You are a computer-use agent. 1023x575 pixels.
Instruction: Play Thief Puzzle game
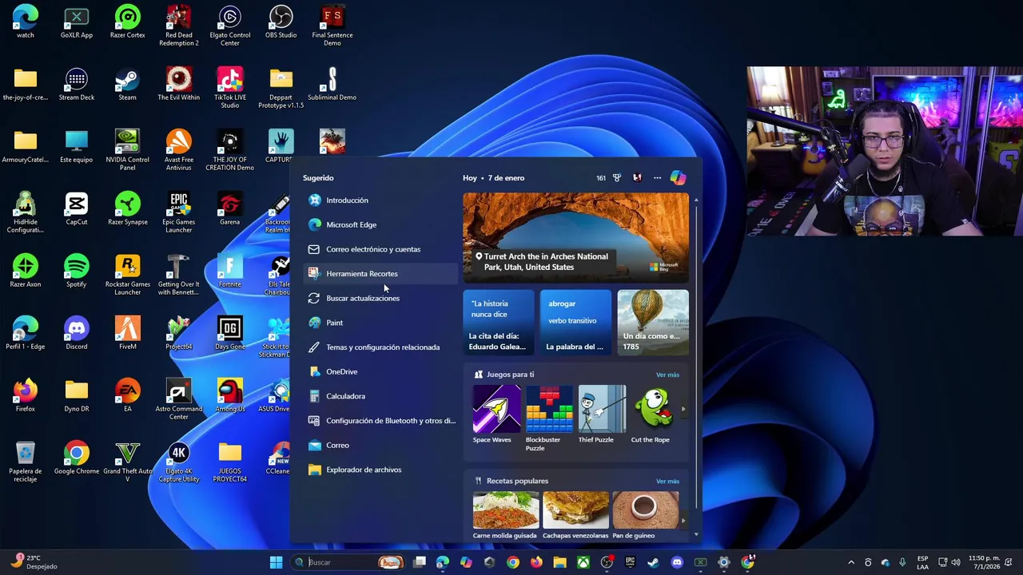(602, 414)
